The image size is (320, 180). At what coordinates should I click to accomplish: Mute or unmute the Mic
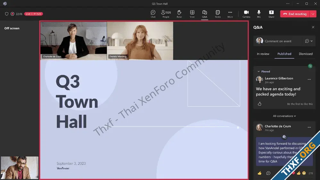point(259,14)
